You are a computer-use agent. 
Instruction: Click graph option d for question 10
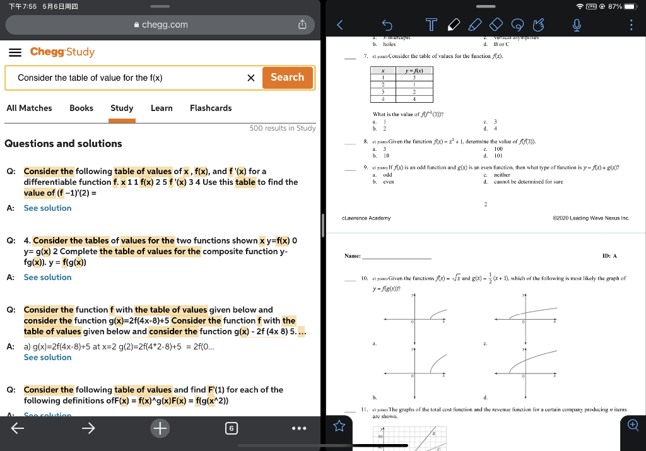[526, 373]
